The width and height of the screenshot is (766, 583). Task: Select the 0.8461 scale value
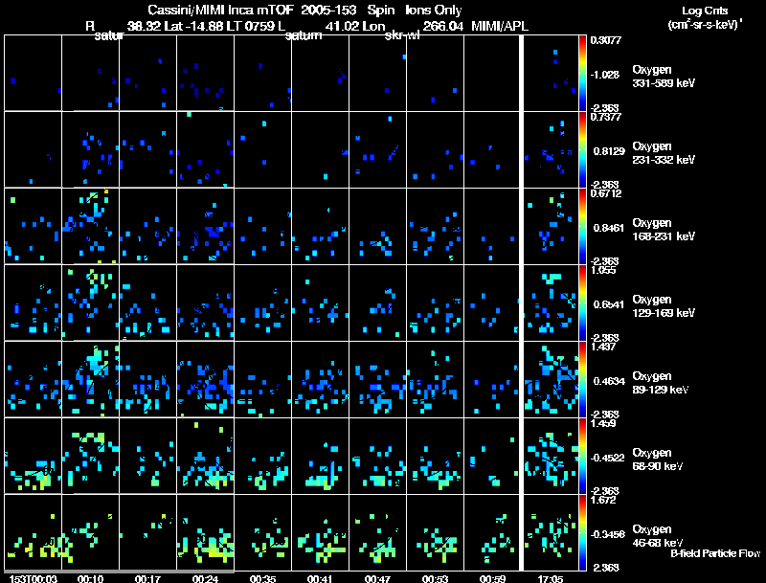(609, 228)
